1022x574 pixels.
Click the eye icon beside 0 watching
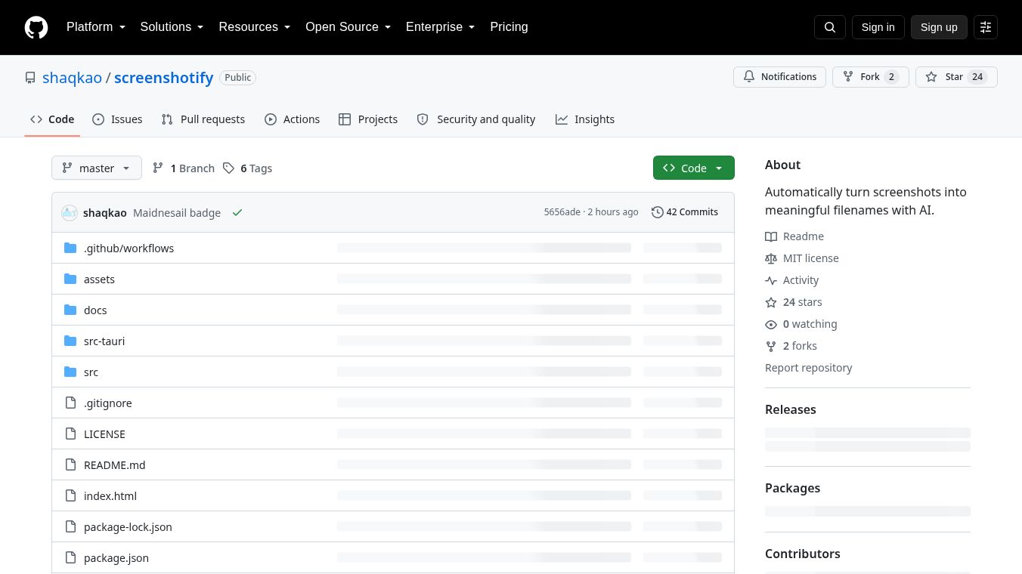pyautogui.click(x=771, y=324)
